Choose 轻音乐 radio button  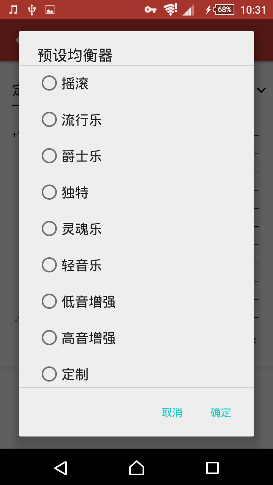click(136, 265)
